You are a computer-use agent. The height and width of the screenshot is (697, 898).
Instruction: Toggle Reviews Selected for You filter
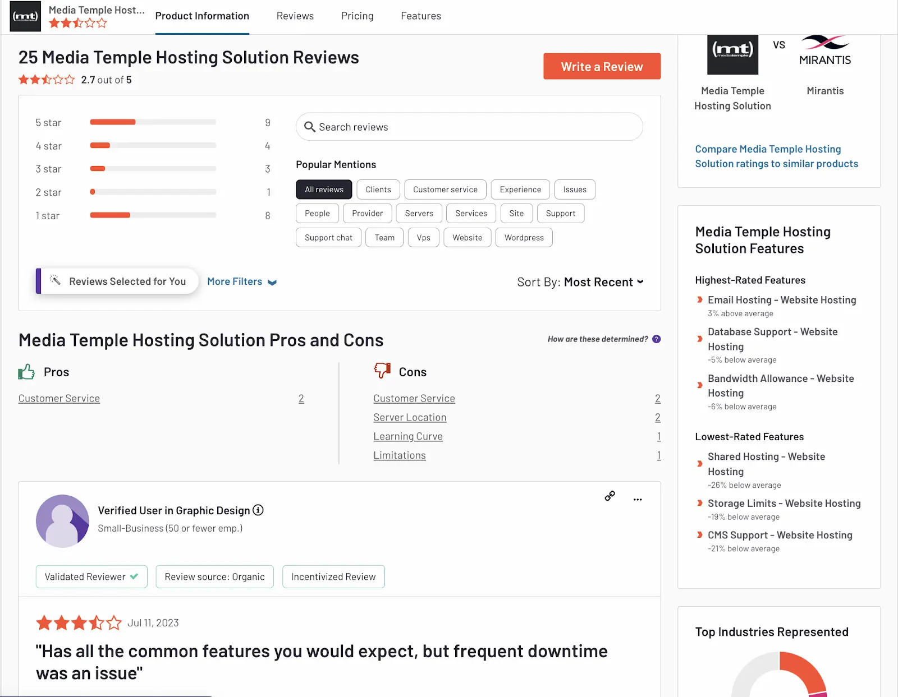click(x=117, y=281)
